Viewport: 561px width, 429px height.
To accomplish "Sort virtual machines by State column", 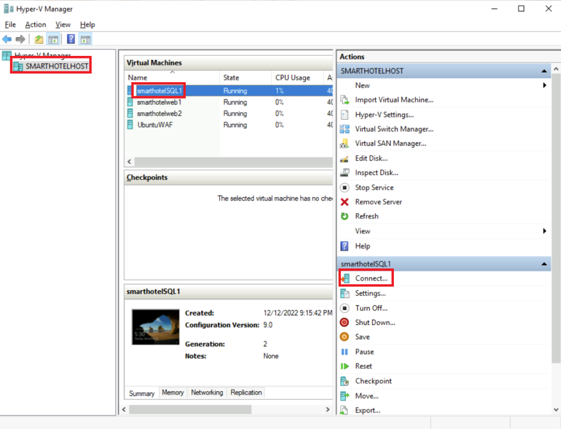I will pyautogui.click(x=245, y=78).
